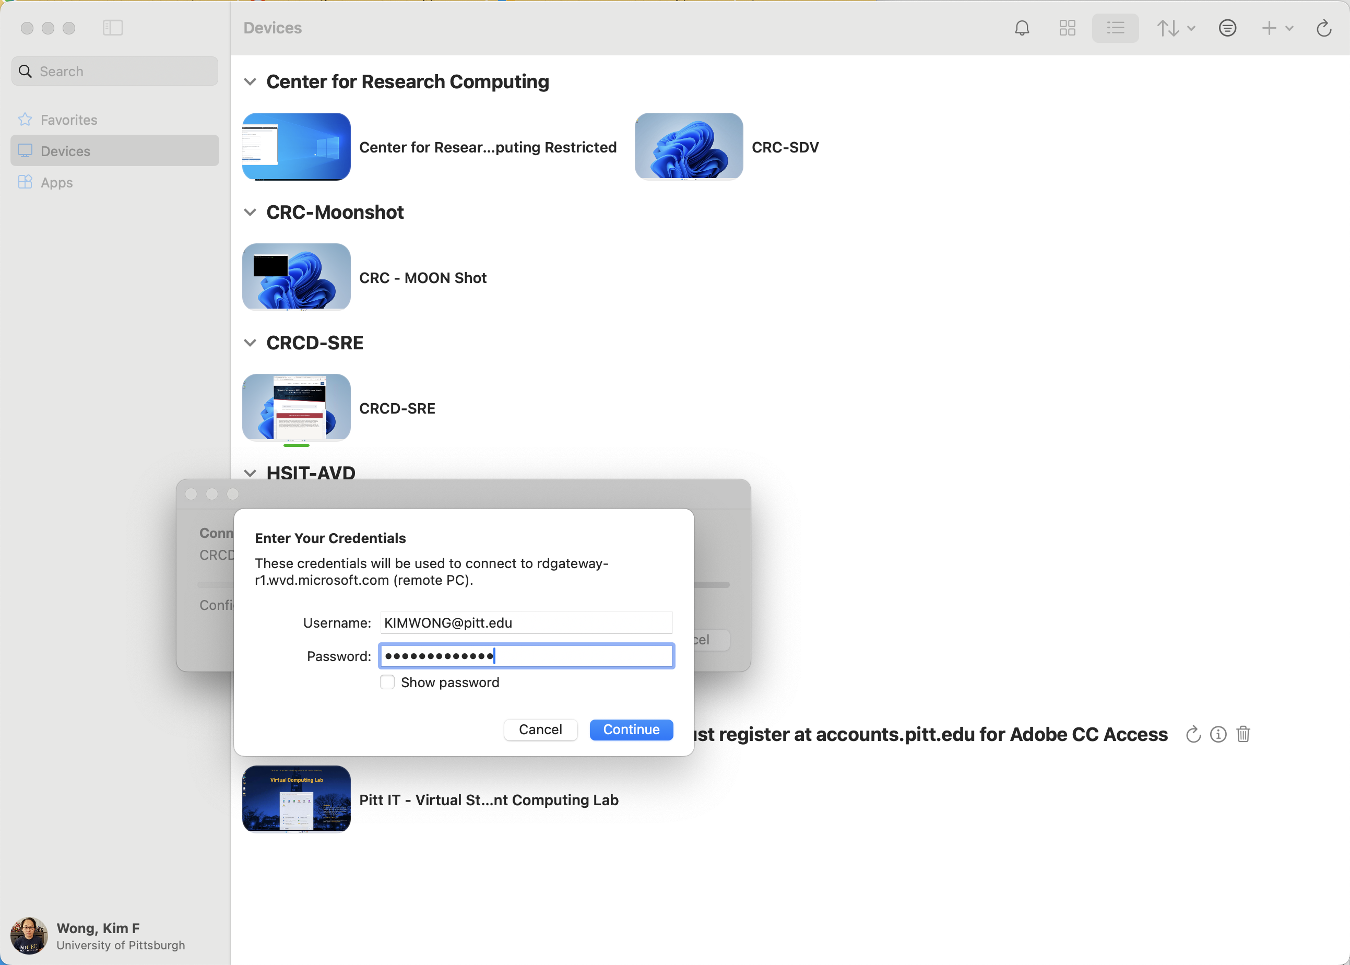1350x965 pixels.
Task: Show info for Adobe CC Access workspace
Action: pyautogui.click(x=1218, y=734)
